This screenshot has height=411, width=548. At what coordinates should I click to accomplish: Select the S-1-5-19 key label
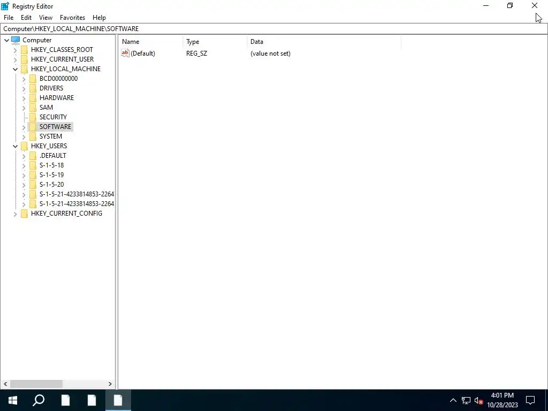click(x=52, y=175)
